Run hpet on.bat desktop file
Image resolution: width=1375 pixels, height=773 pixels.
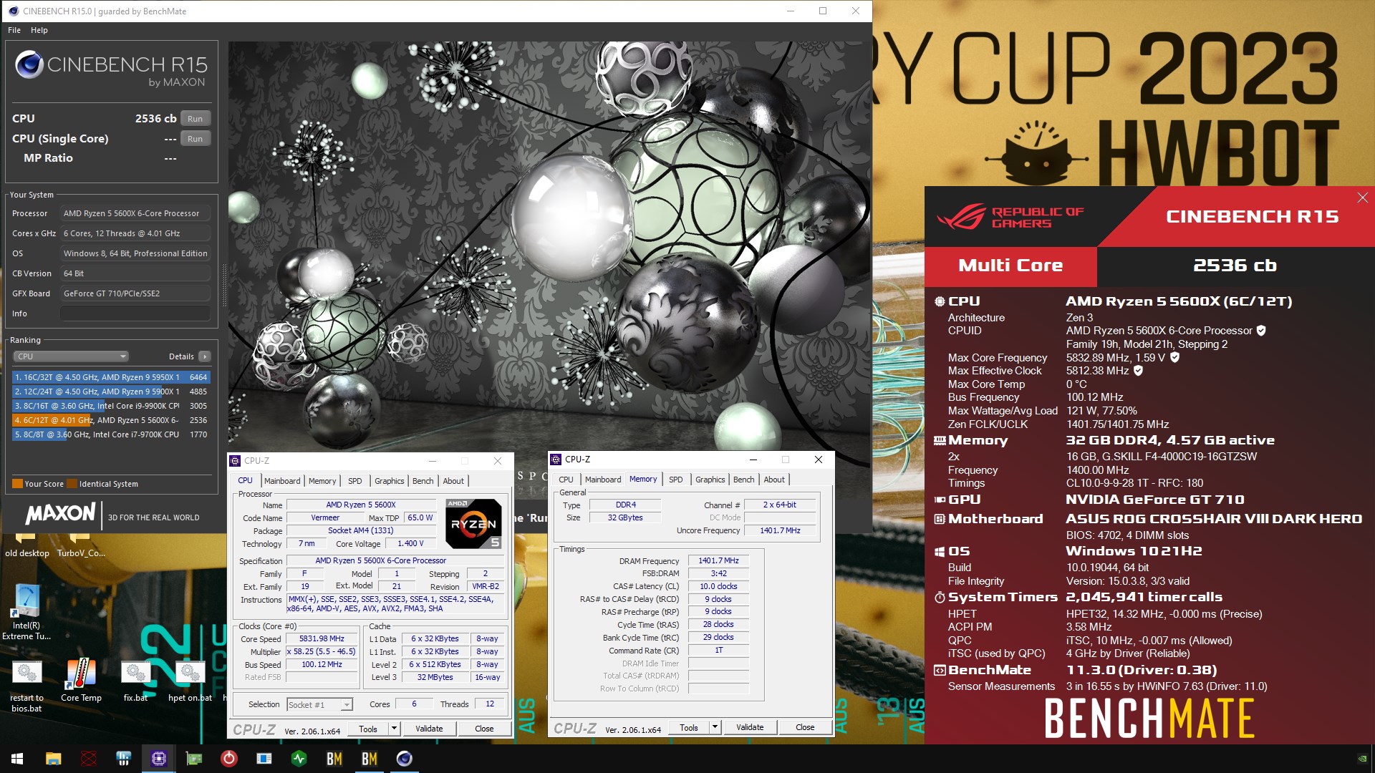[190, 681]
